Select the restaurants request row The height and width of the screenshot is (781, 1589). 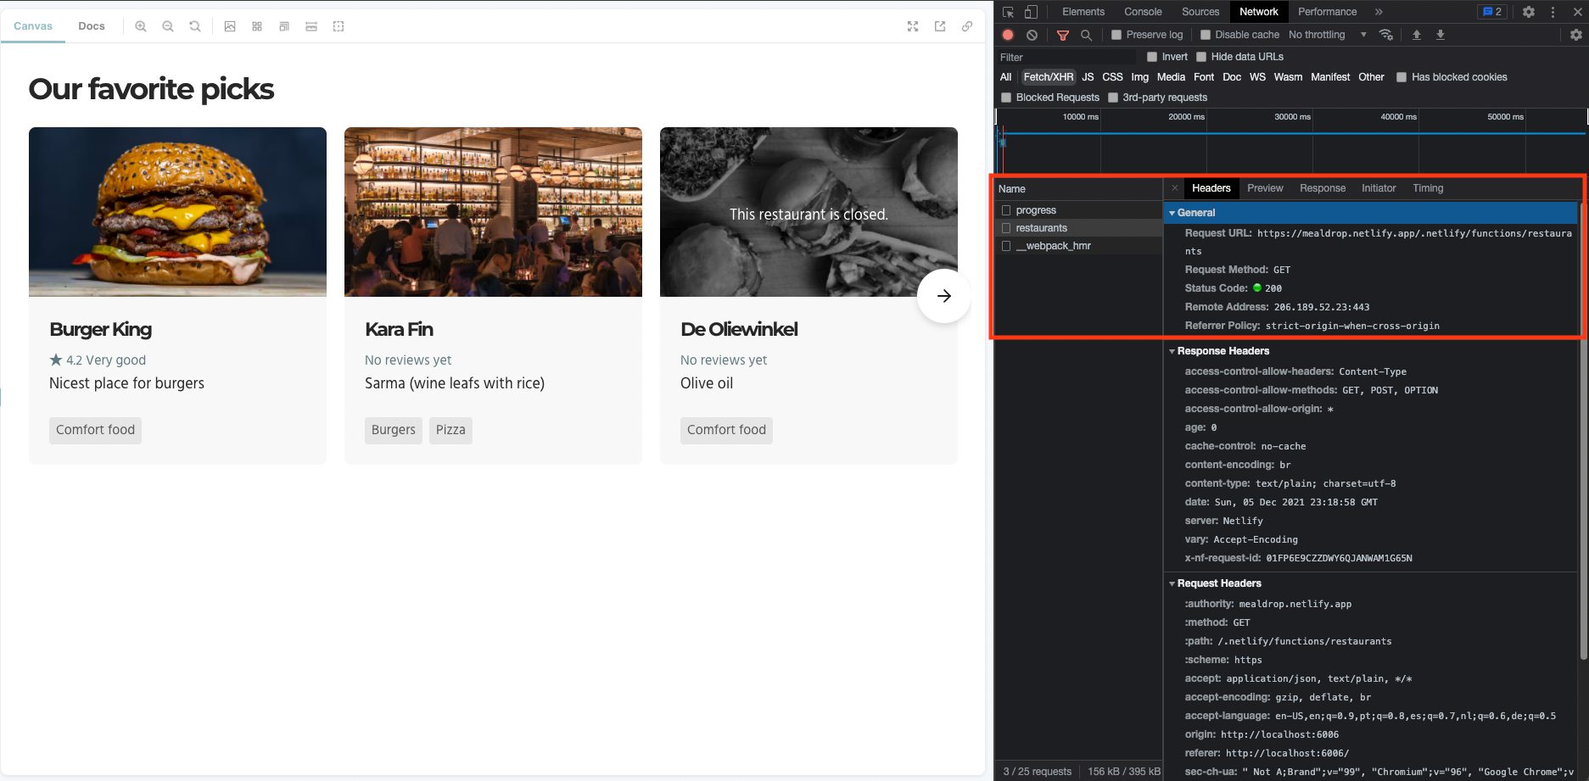(x=1079, y=228)
